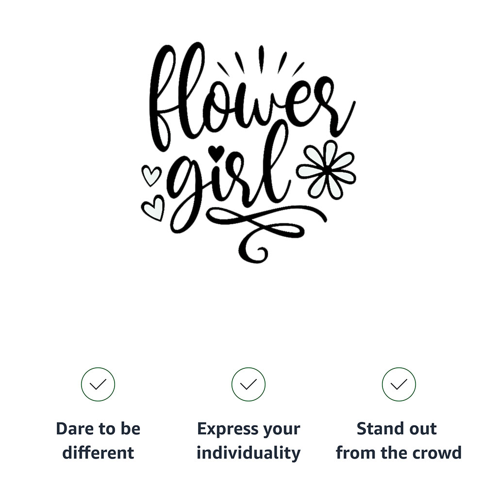This screenshot has width=497, height=497.
Task: Select the cursive word 'flower'
Action: point(252,98)
